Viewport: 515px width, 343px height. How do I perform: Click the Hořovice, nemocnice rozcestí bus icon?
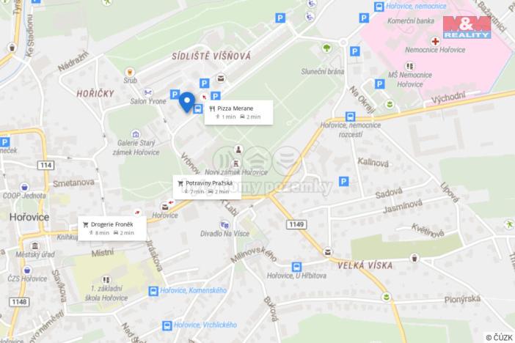click(350, 117)
